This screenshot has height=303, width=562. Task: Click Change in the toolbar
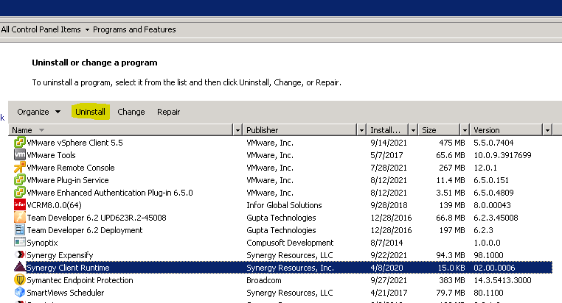coord(131,112)
